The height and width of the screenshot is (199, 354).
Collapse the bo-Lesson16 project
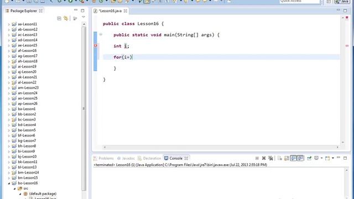9,183
